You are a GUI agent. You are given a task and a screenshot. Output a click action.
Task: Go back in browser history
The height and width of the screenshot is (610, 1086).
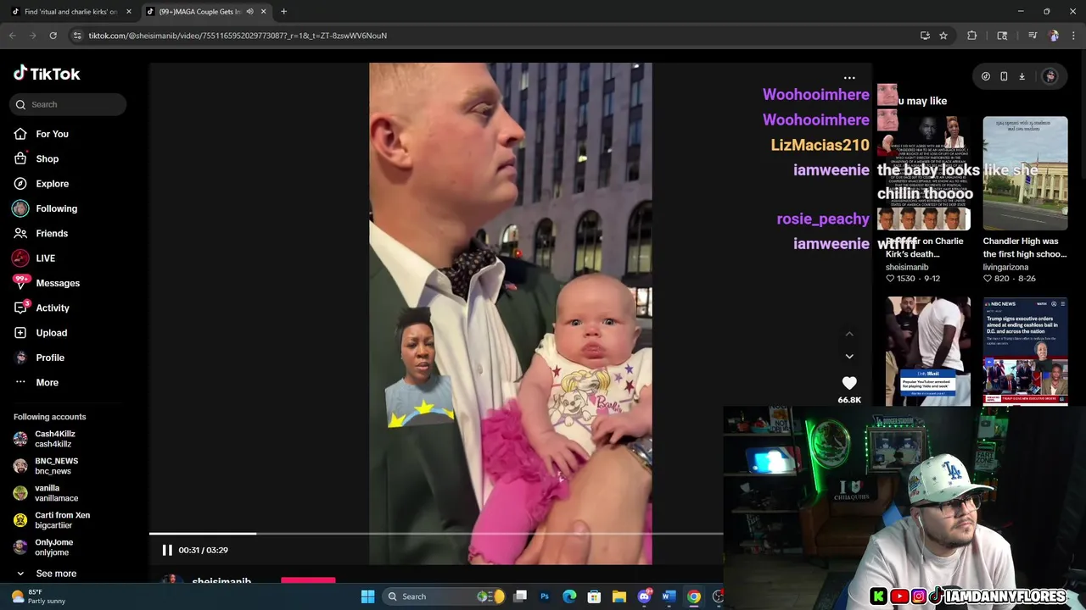12,36
